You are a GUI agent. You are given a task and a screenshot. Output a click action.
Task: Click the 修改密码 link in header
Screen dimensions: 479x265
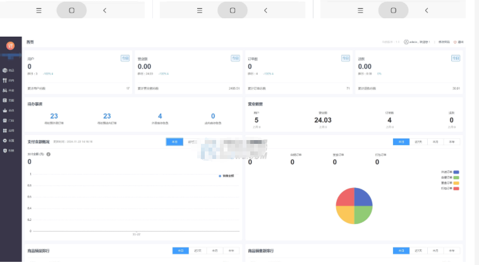pyautogui.click(x=444, y=42)
